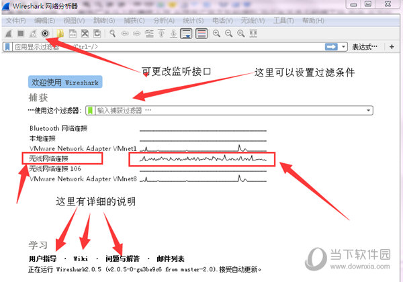Select the 本地连接 interface

click(x=42, y=138)
